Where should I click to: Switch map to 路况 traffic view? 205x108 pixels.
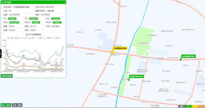click(x=20, y=105)
